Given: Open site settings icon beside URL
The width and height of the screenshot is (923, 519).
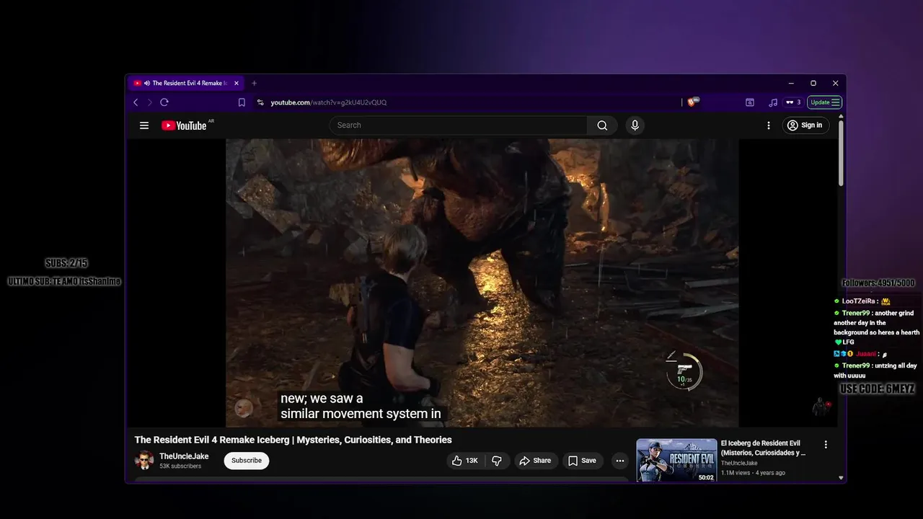Looking at the screenshot, I should pyautogui.click(x=260, y=102).
